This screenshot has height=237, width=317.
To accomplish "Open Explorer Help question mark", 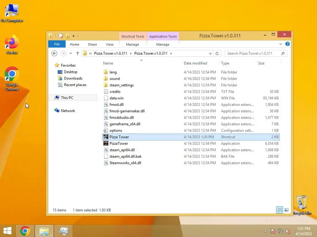I will coord(288,44).
